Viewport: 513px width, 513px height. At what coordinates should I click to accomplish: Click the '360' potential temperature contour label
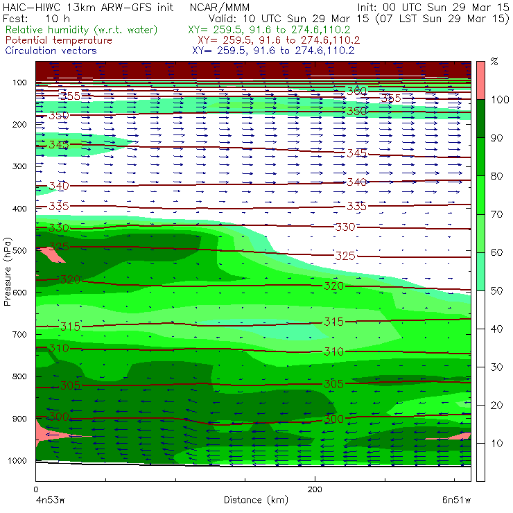(356, 91)
